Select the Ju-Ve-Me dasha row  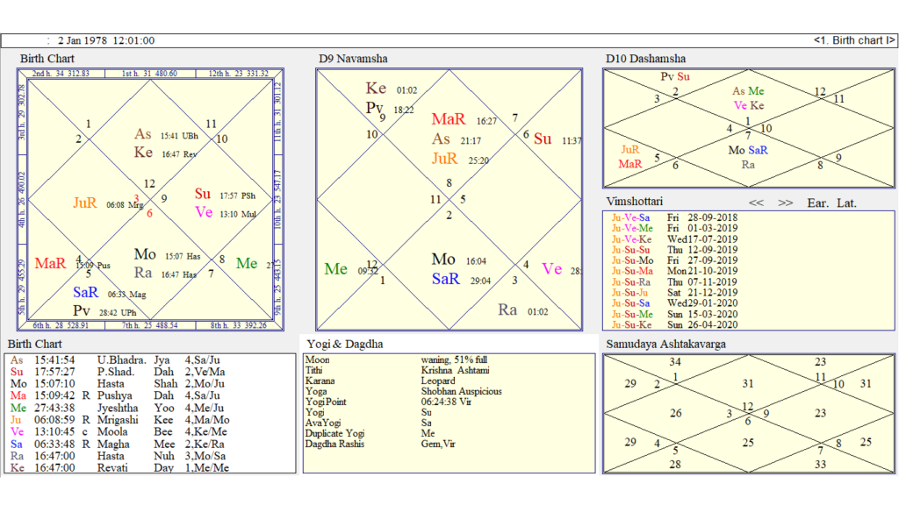coord(674,228)
